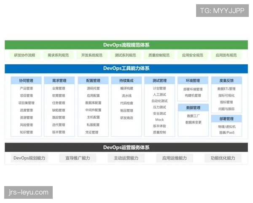Viewport: 253px width, 203px height.
Task: Click the 软需管理 entry
Action: click(59, 96)
